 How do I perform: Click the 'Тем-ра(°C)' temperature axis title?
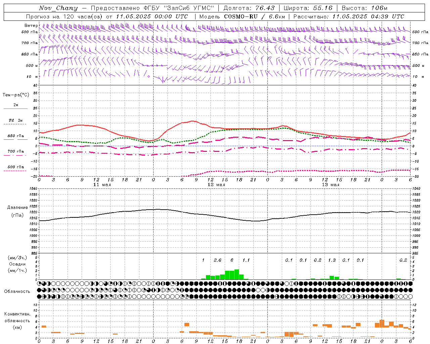tap(16, 95)
